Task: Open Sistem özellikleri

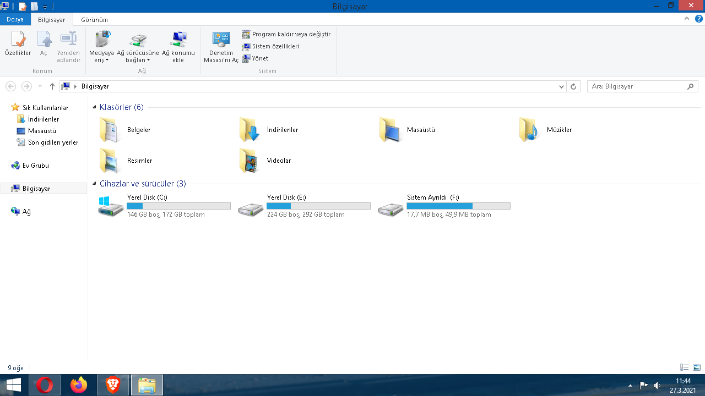Action: 270,46
